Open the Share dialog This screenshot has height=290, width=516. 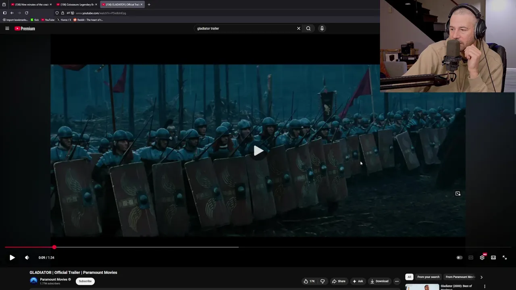[x=339, y=281]
